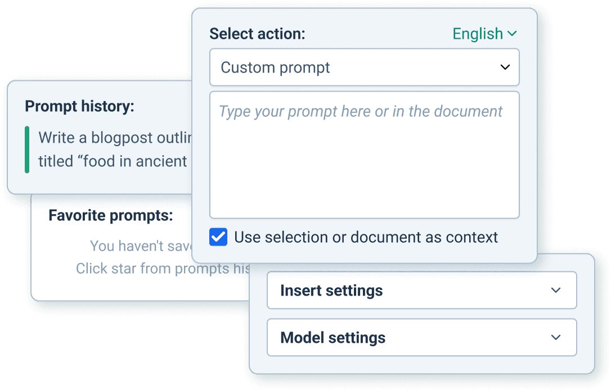611x390 pixels.
Task: Select the "Write a blogpost outline" history entry
Action: tap(107, 148)
